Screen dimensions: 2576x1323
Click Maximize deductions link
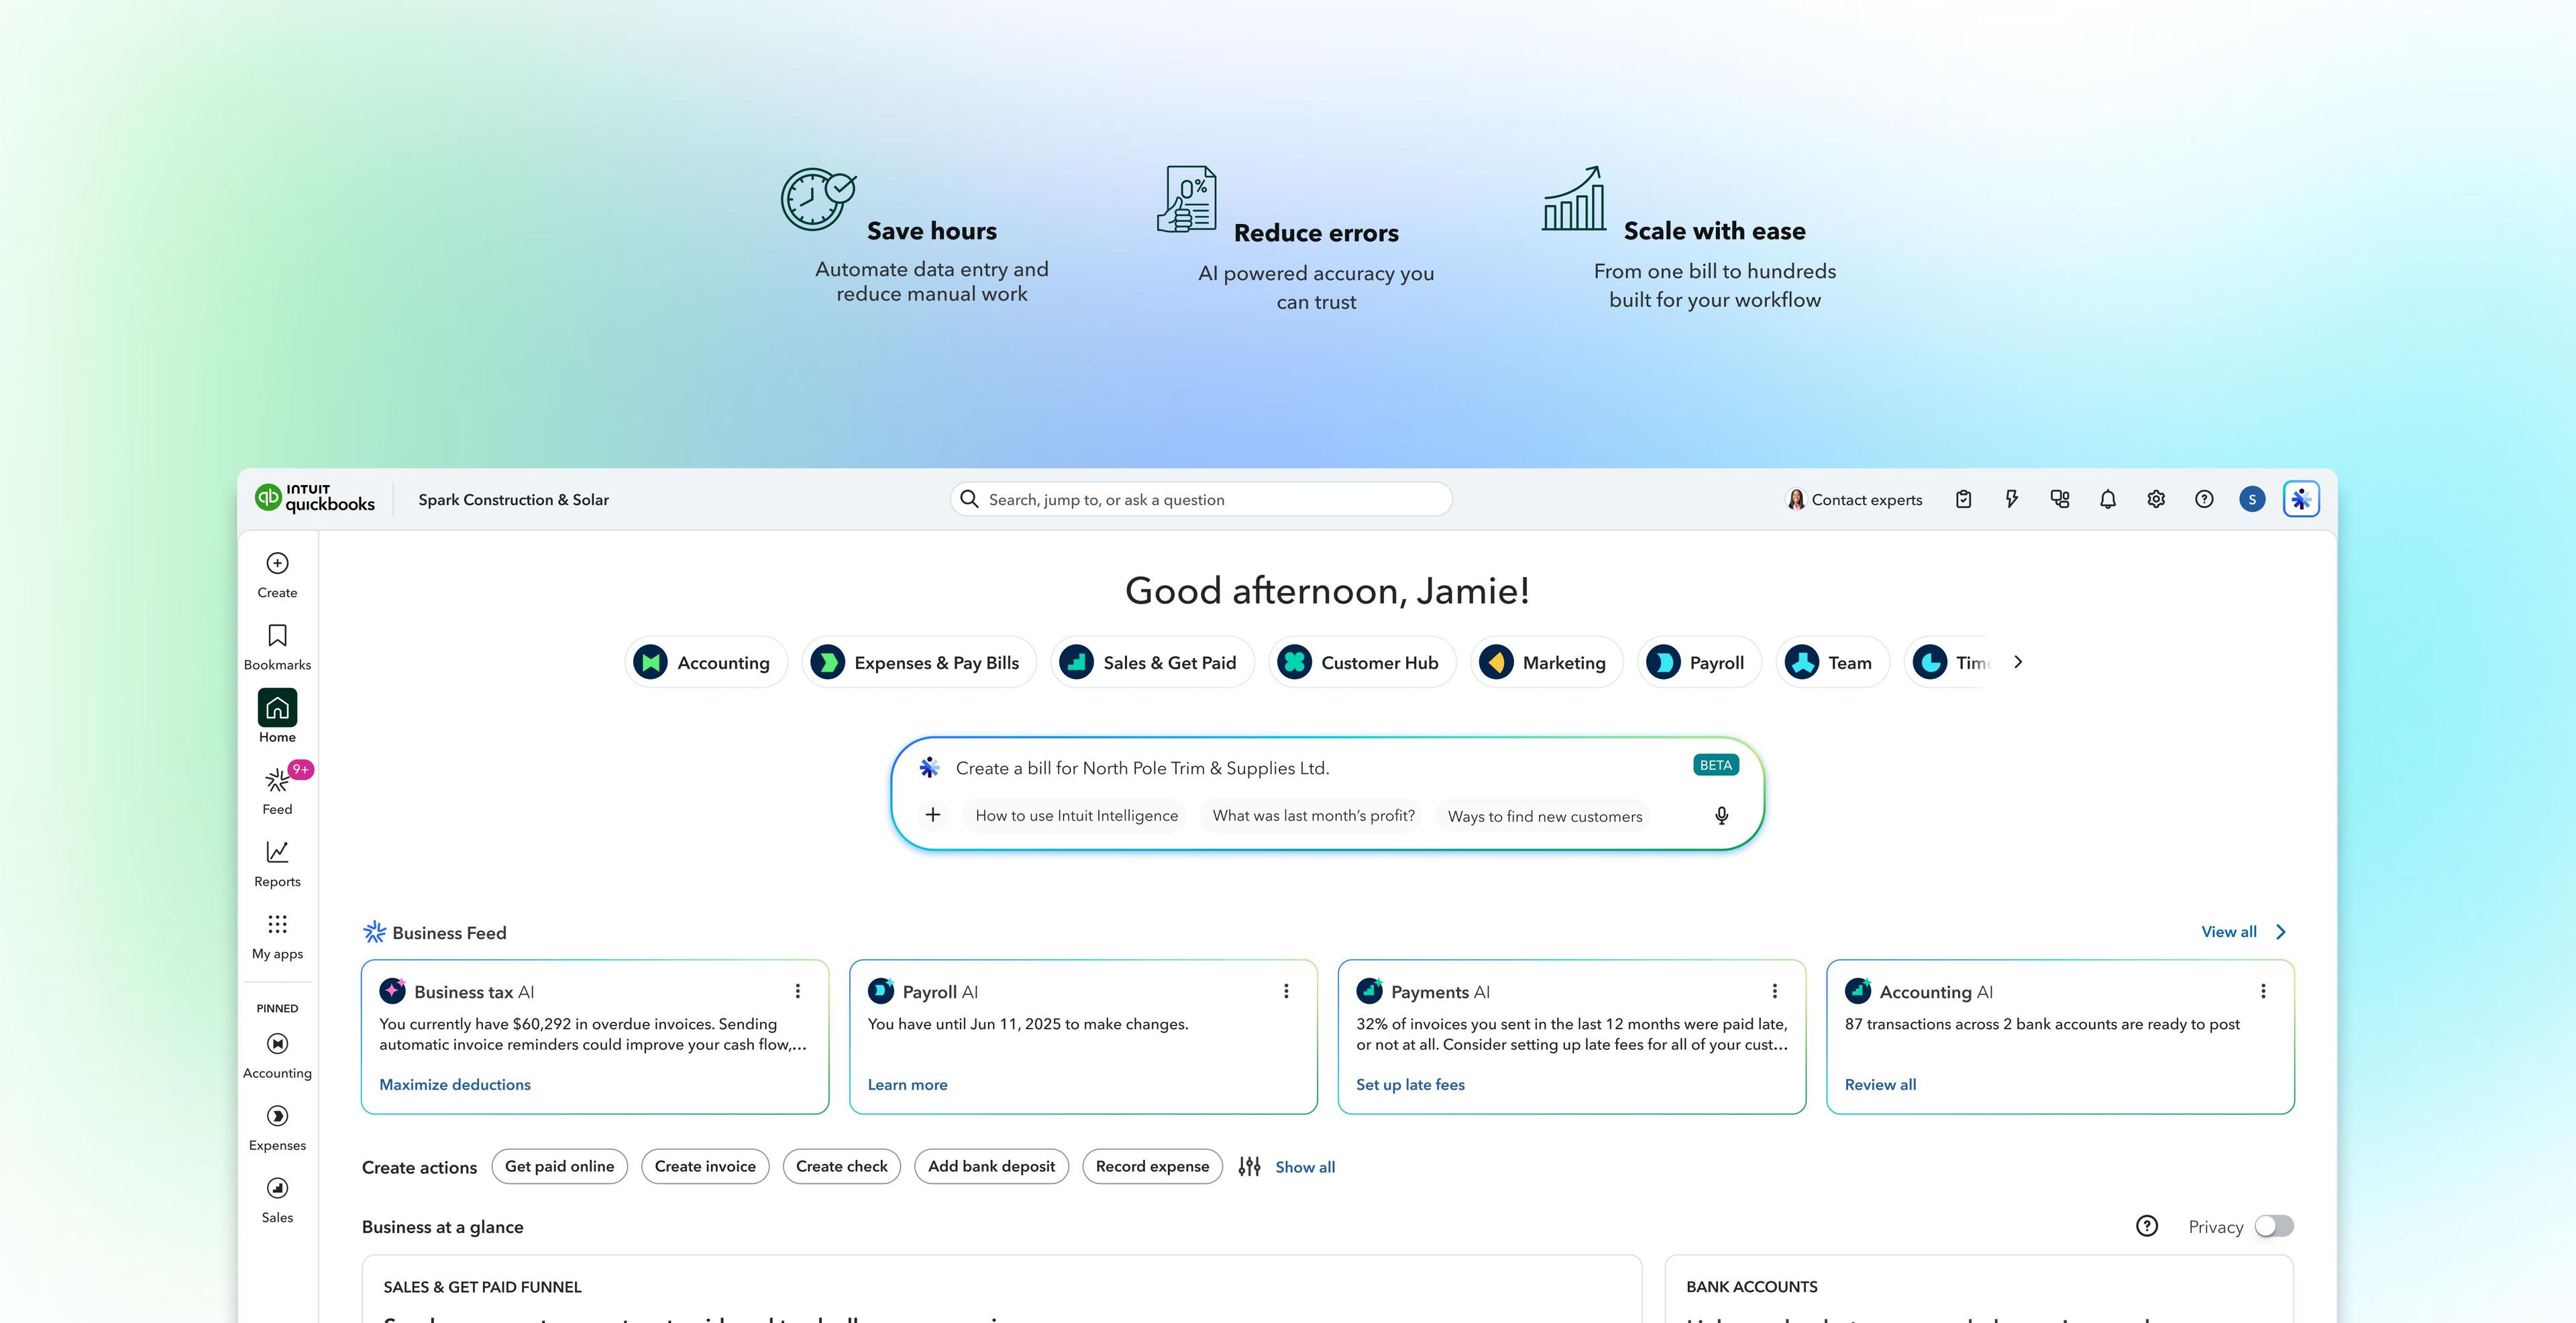point(455,1084)
